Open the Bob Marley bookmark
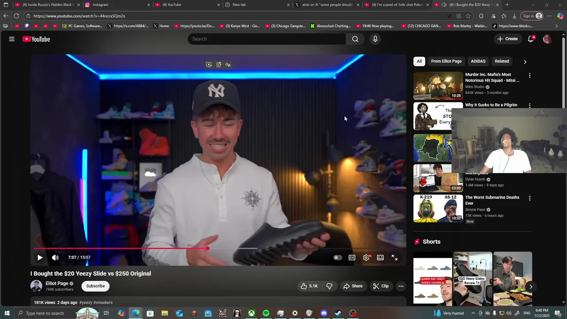 point(466,26)
